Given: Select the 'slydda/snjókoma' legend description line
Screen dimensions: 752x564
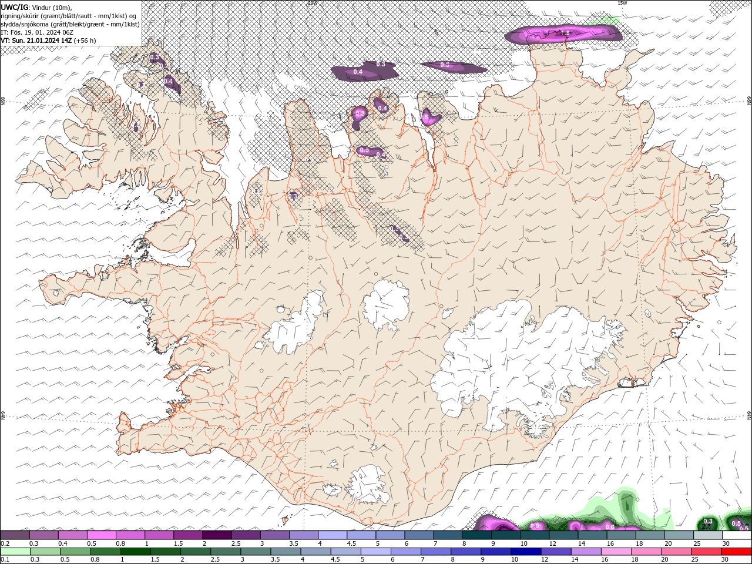Looking at the screenshot, I should coord(70,24).
